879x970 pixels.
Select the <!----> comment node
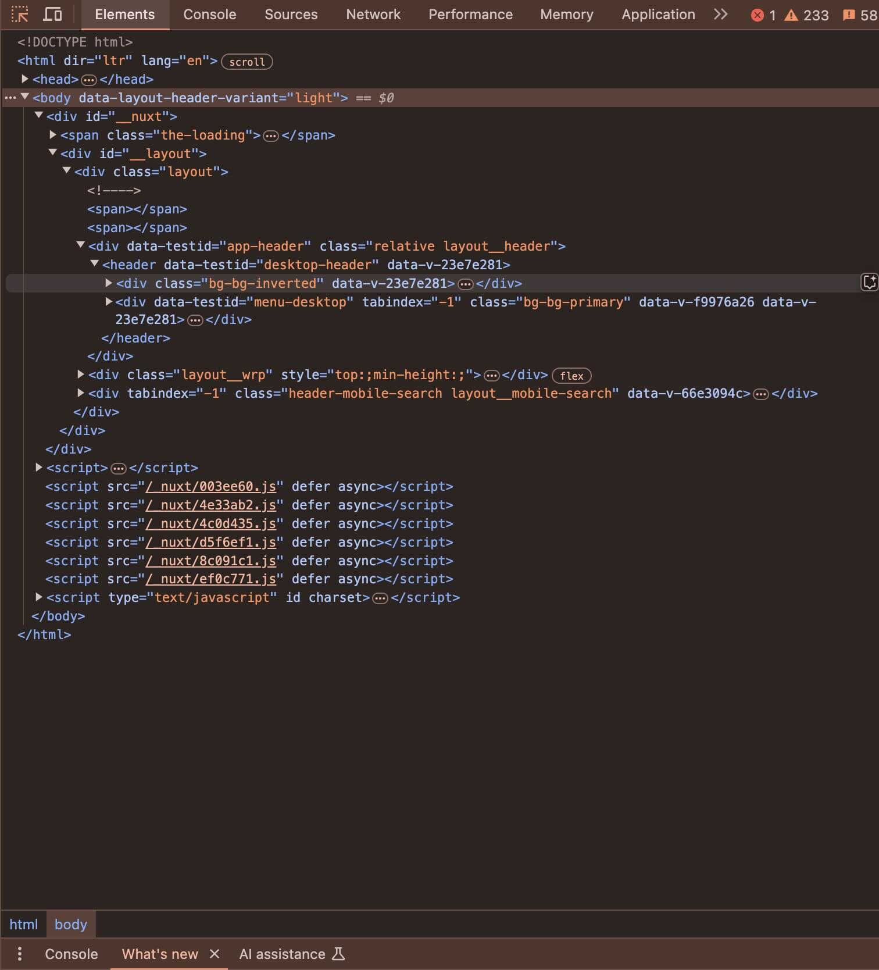tap(114, 190)
